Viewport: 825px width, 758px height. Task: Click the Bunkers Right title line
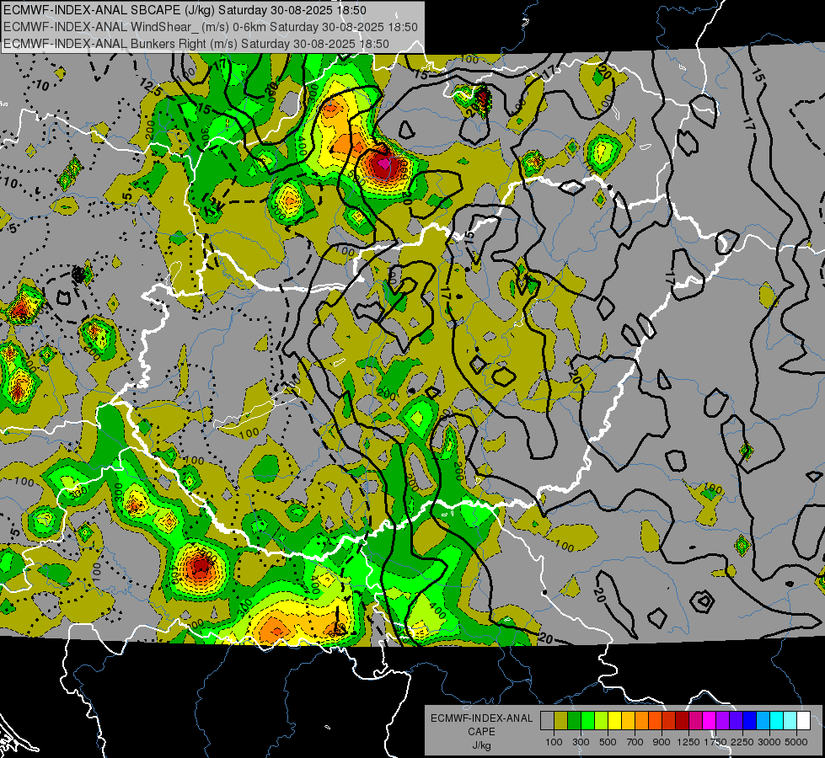click(196, 44)
